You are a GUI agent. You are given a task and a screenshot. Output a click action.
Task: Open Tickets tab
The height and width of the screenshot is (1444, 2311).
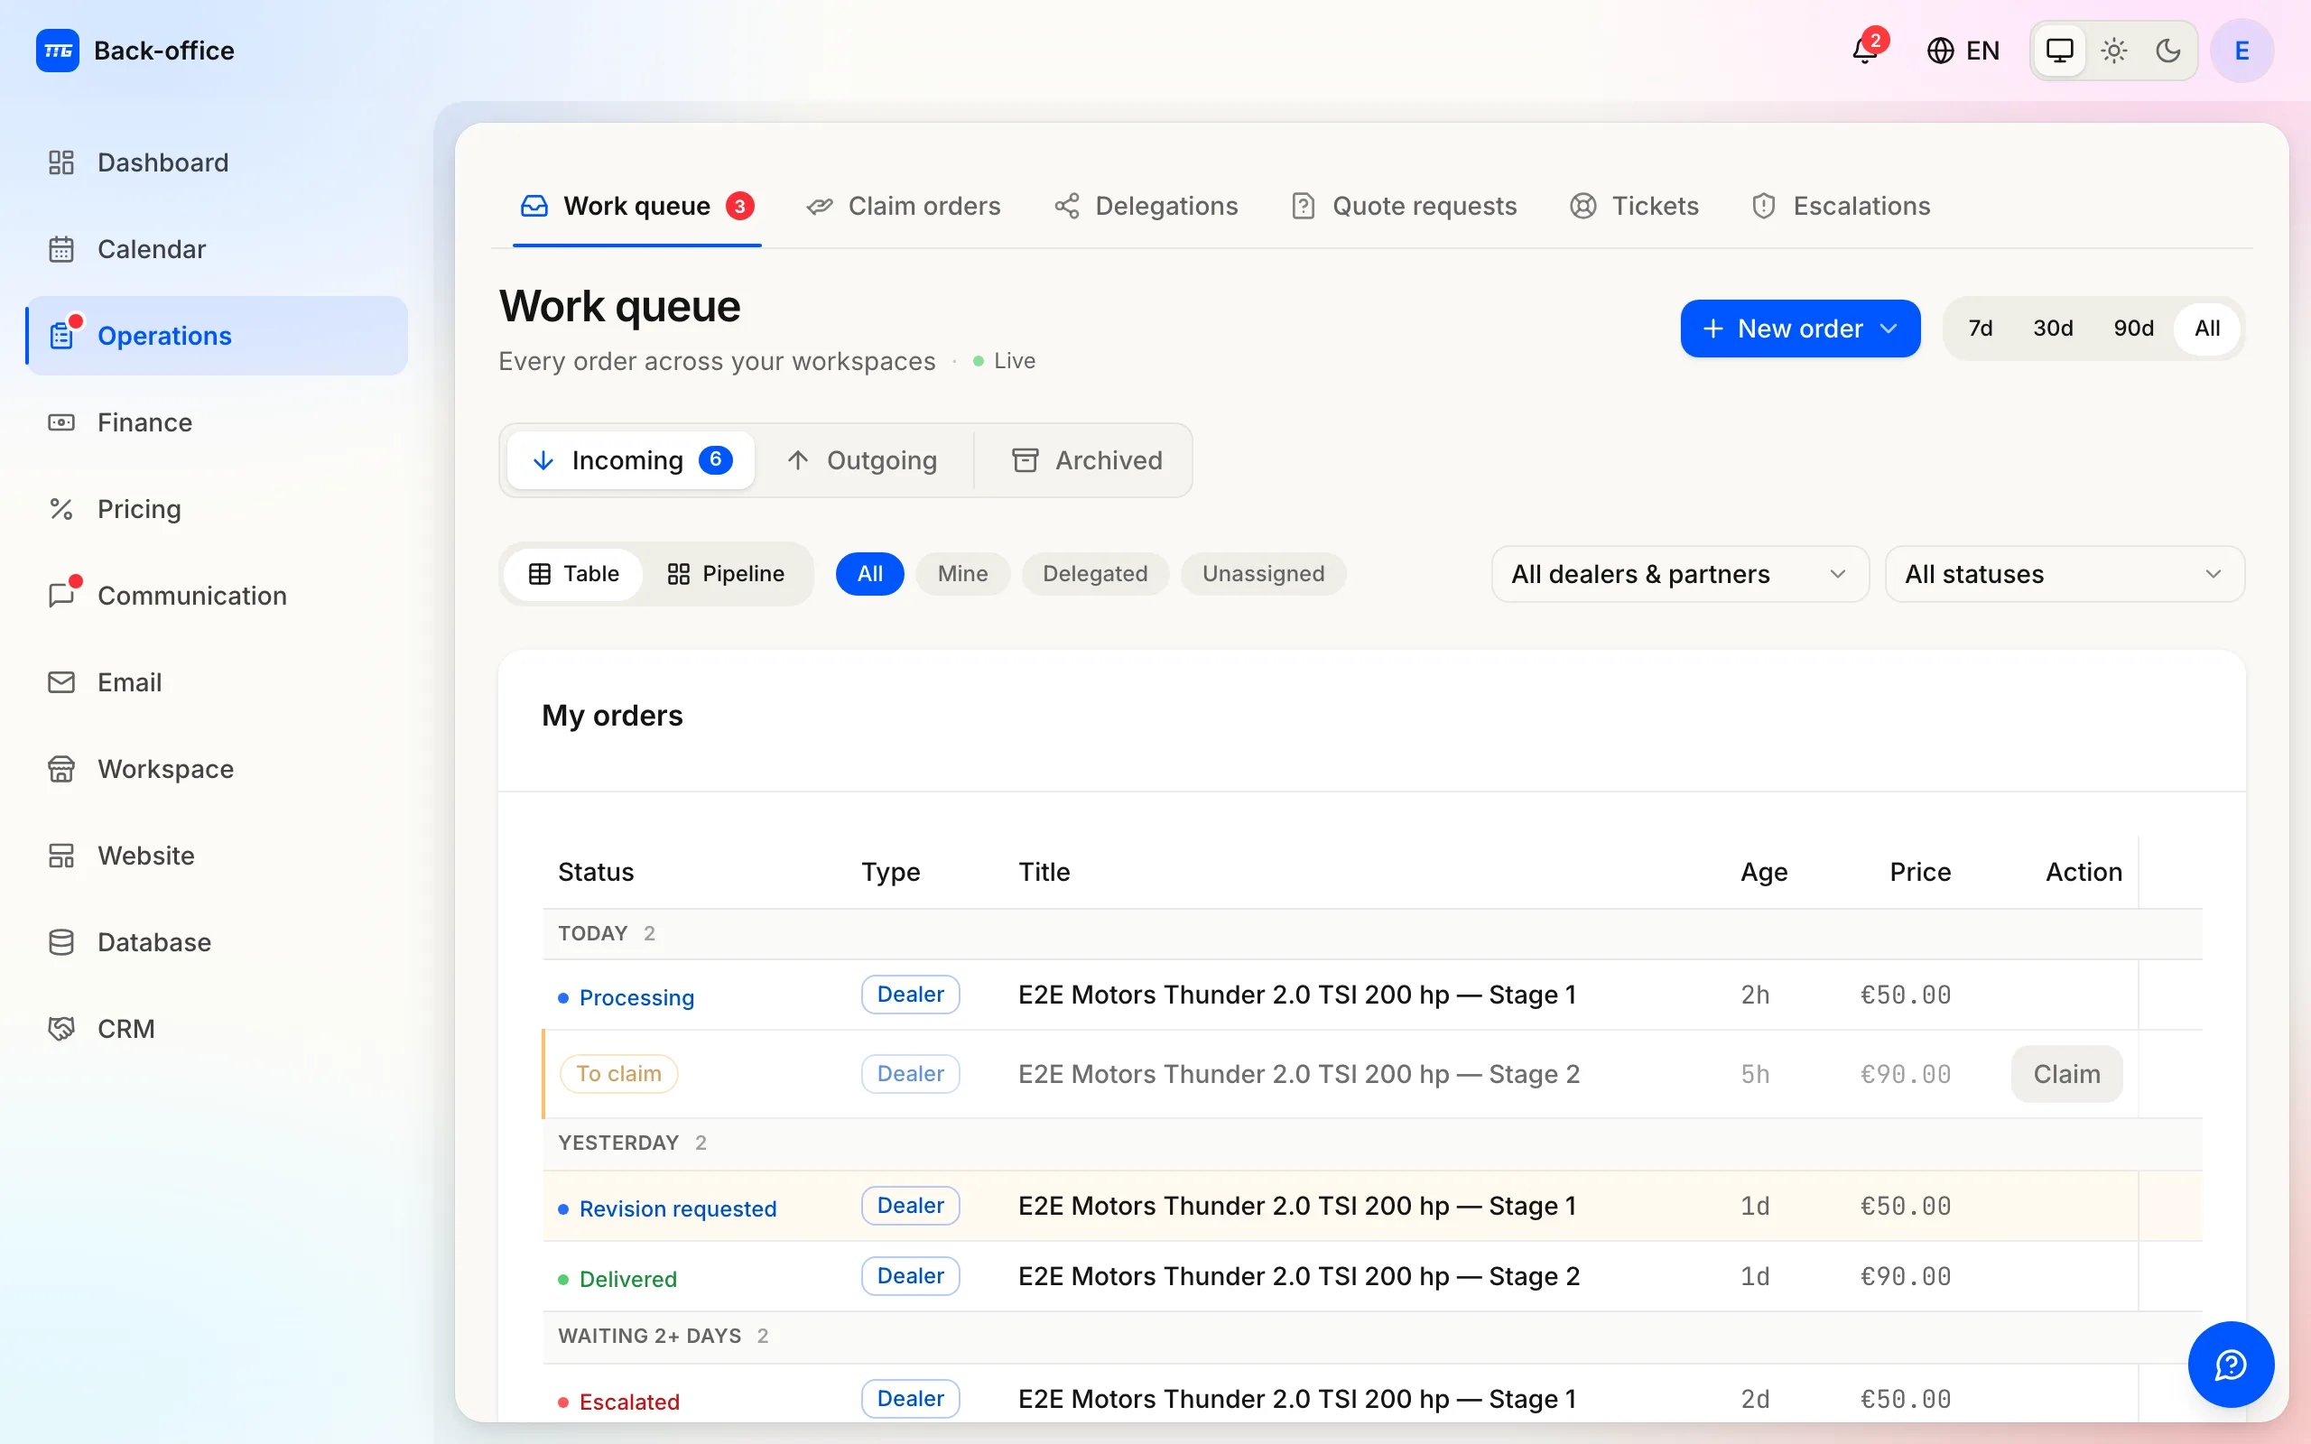point(1634,207)
